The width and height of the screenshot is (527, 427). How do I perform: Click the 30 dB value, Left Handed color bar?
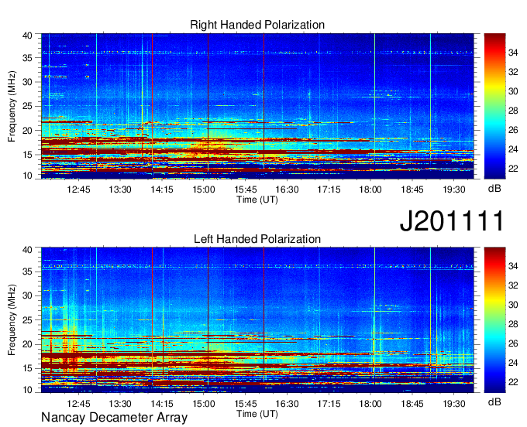pos(513,305)
